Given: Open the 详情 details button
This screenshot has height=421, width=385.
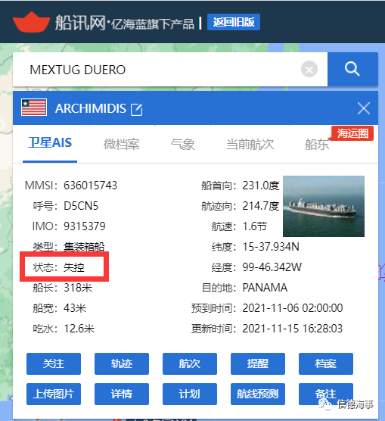Looking at the screenshot, I should pyautogui.click(x=122, y=394).
